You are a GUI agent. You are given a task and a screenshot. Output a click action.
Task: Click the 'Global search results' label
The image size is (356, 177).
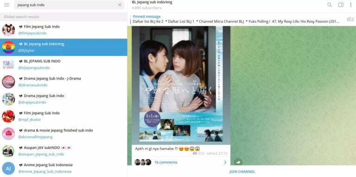[x=22, y=17]
